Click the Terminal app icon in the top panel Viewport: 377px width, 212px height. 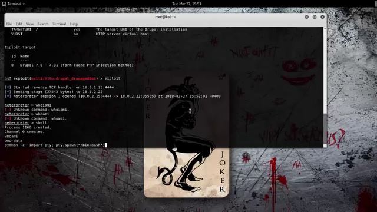[x=4, y=4]
